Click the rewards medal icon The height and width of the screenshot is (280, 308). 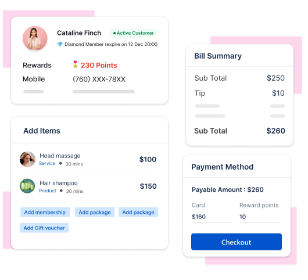point(75,64)
